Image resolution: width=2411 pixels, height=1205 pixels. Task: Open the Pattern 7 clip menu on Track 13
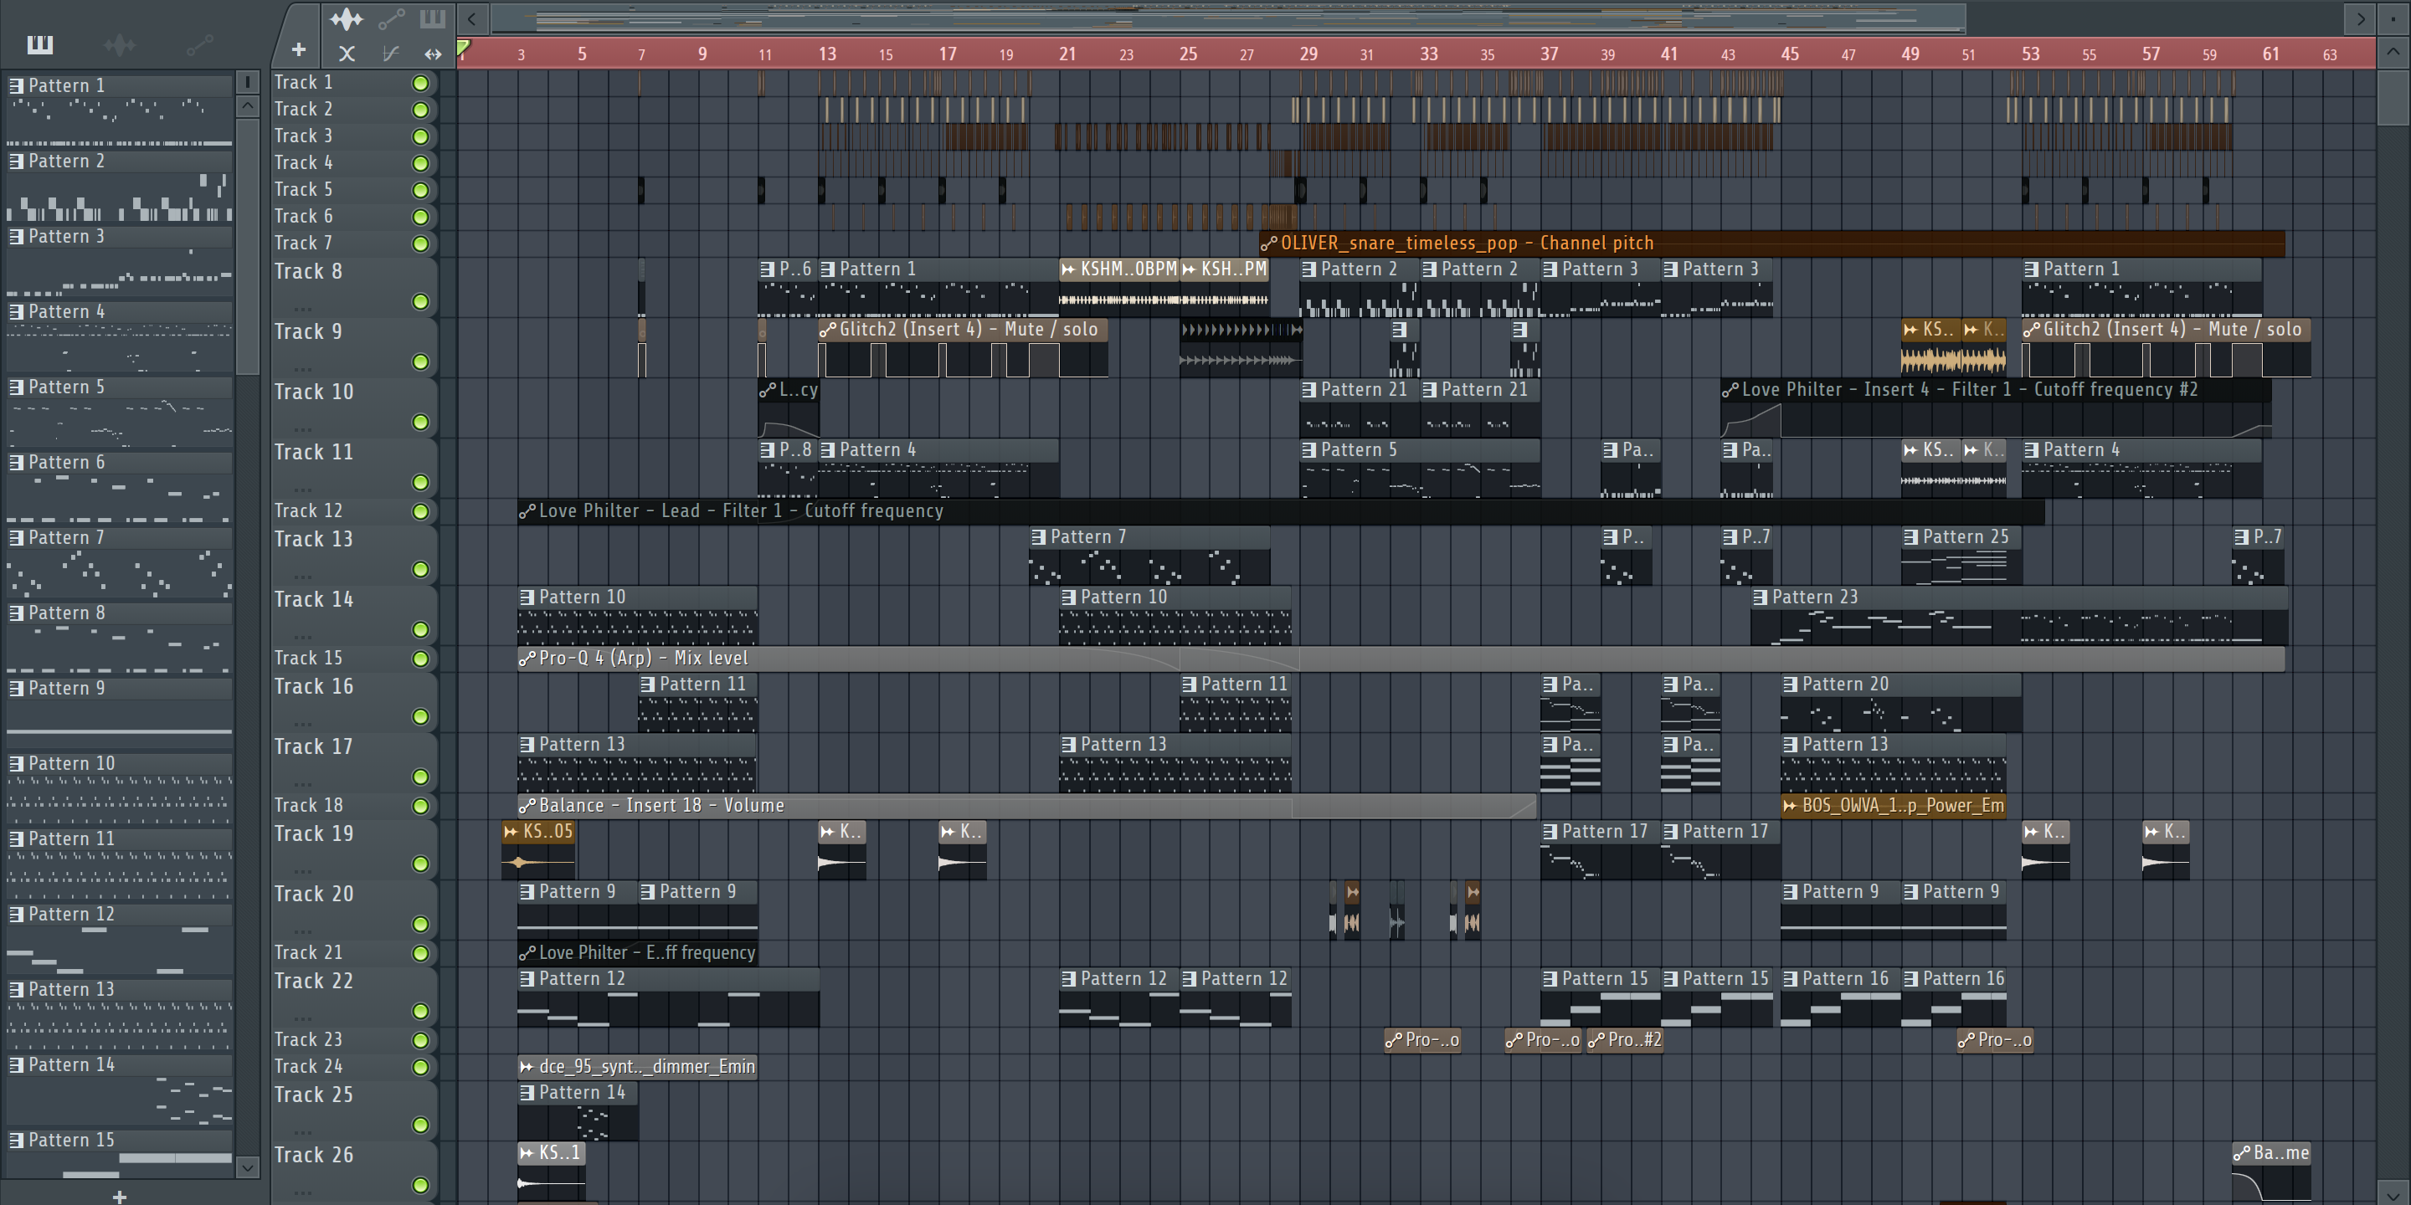[x=1039, y=537]
